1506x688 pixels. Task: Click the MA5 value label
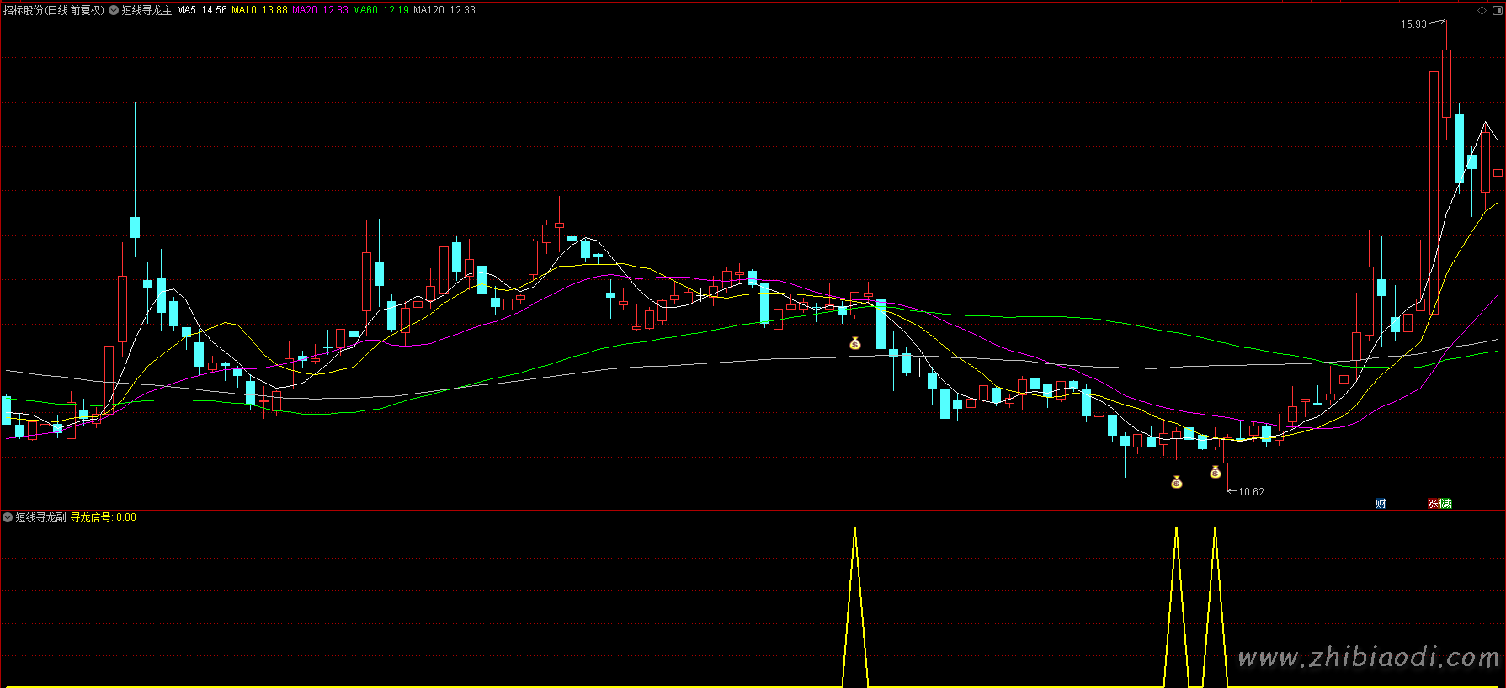(201, 10)
